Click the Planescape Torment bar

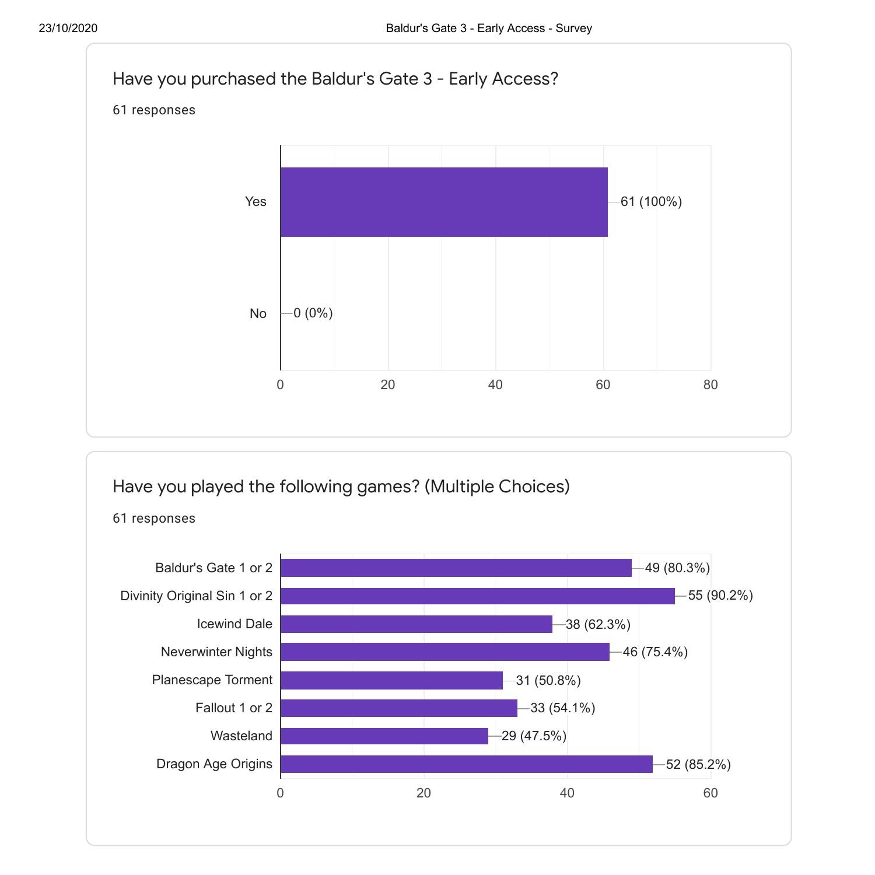click(391, 680)
